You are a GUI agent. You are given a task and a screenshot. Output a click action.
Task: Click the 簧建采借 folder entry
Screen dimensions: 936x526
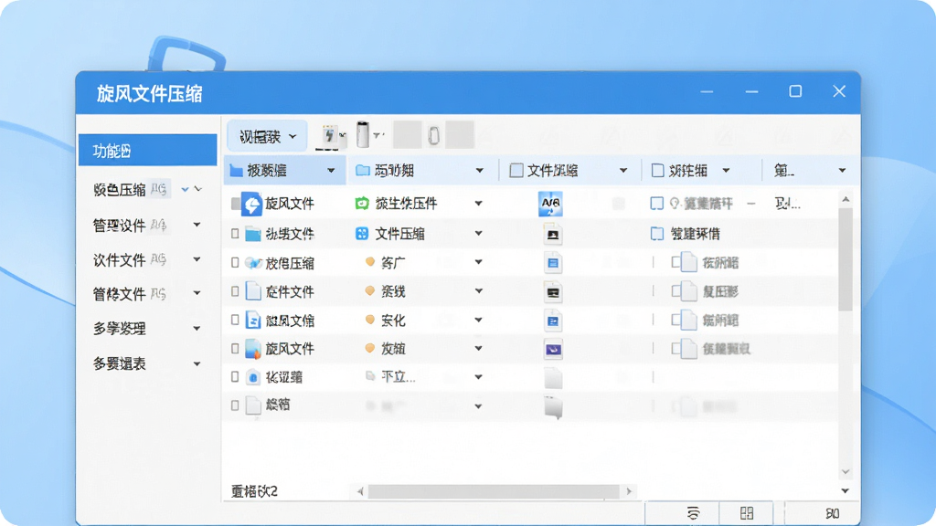695,234
